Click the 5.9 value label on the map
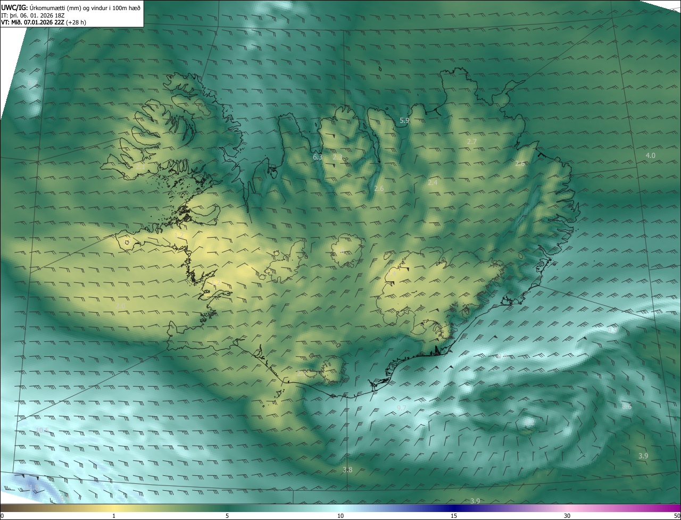The height and width of the screenshot is (520, 681). click(404, 121)
